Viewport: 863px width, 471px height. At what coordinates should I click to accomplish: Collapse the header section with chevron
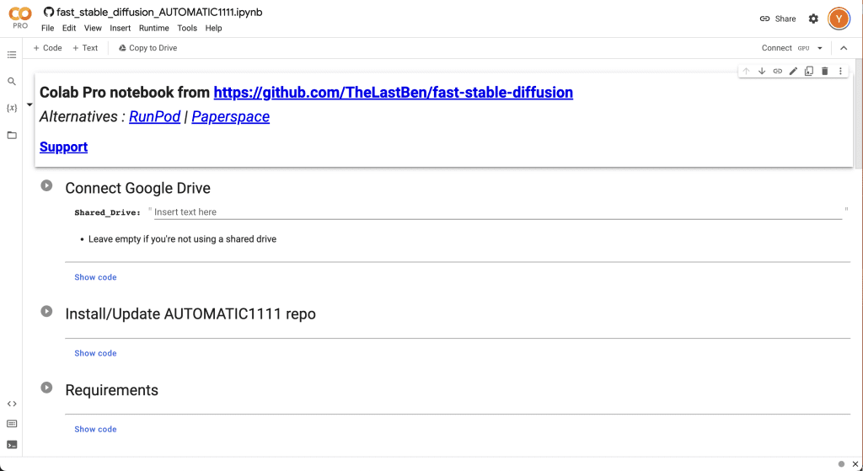coord(844,48)
